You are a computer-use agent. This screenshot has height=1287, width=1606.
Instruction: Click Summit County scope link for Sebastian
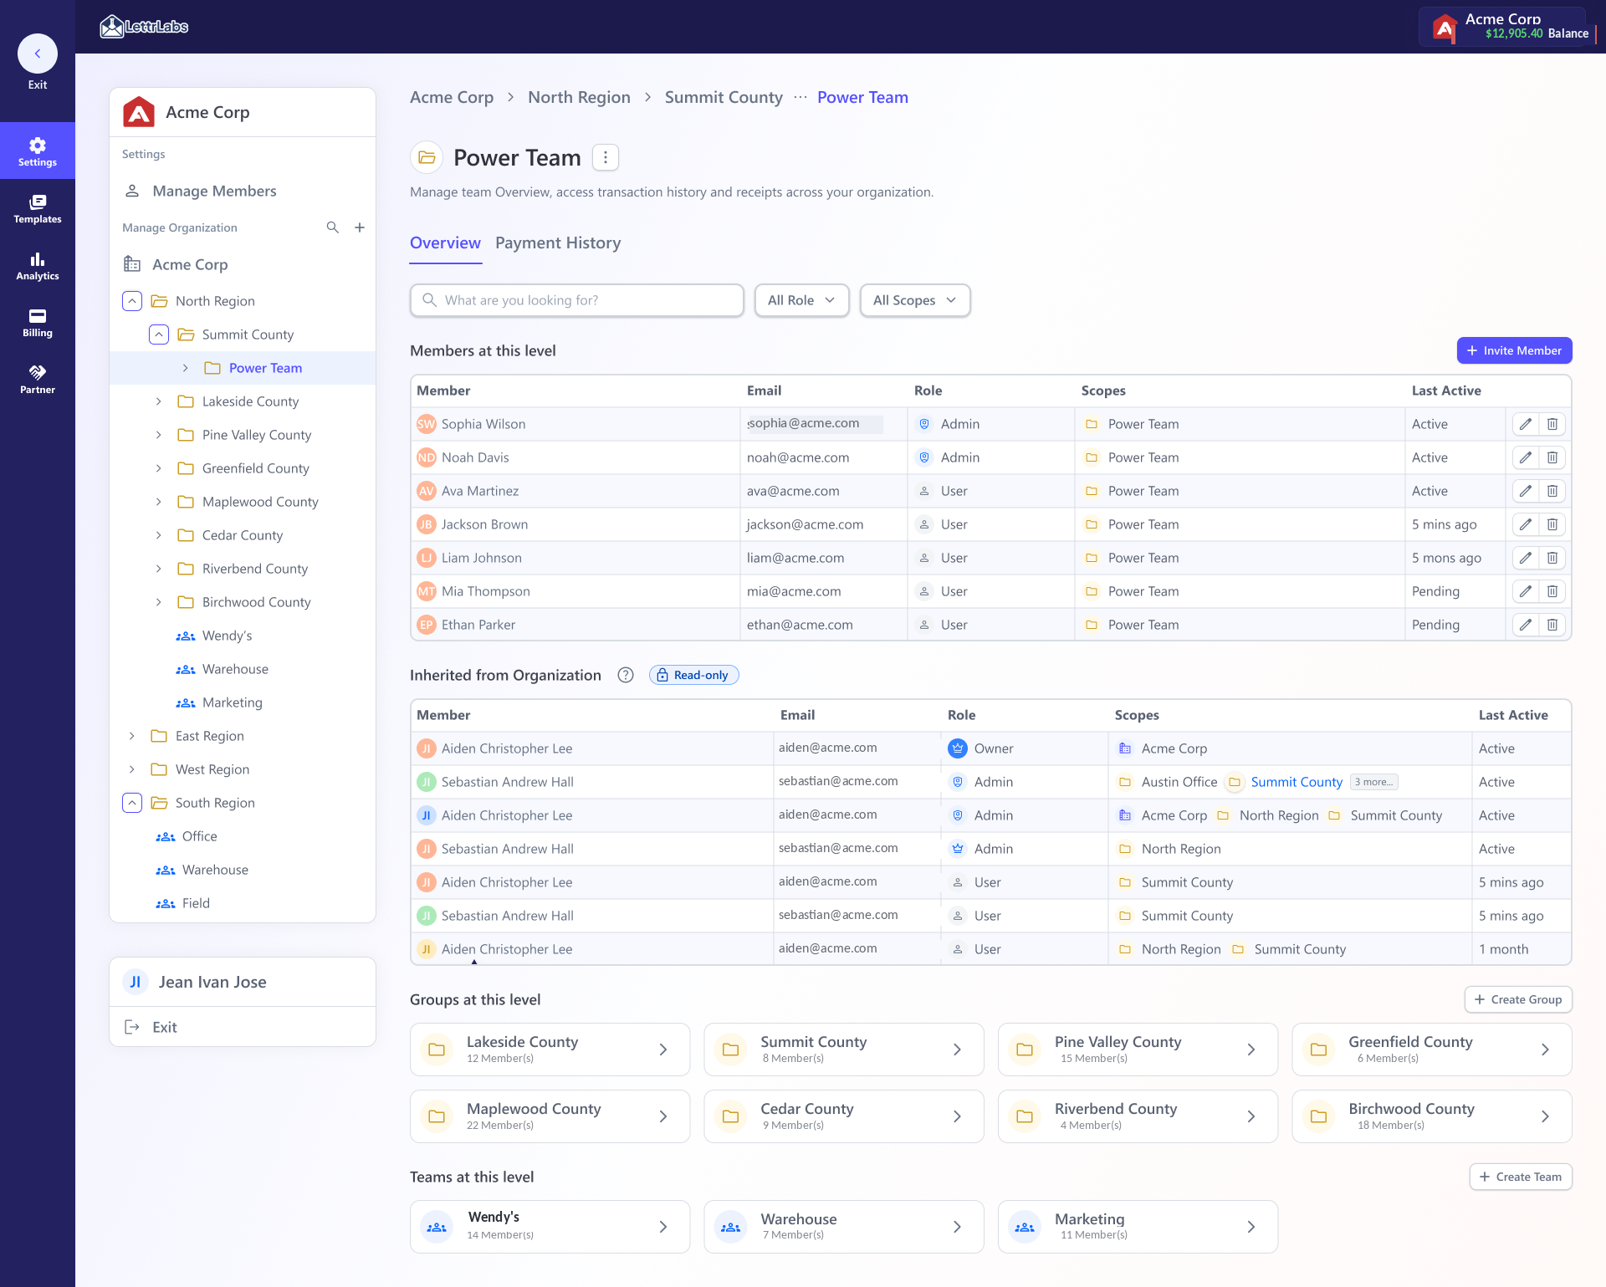click(x=1297, y=782)
